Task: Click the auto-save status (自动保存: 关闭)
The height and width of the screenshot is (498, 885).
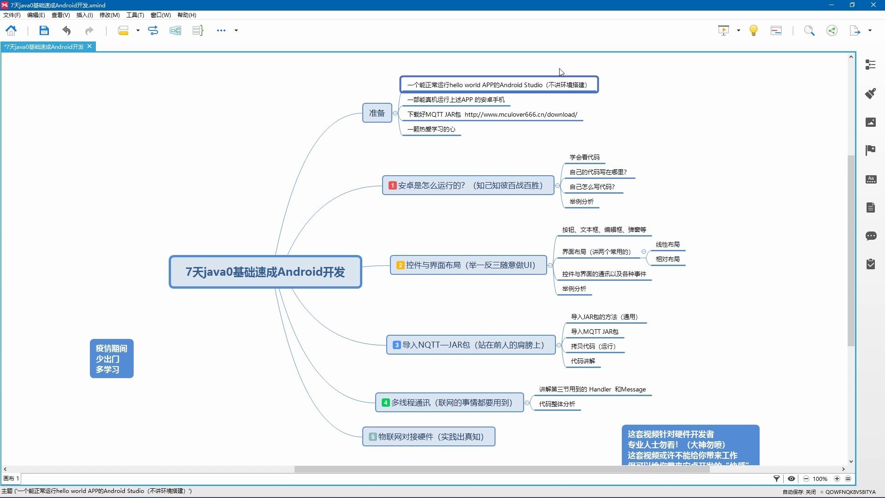Action: pyautogui.click(x=799, y=492)
